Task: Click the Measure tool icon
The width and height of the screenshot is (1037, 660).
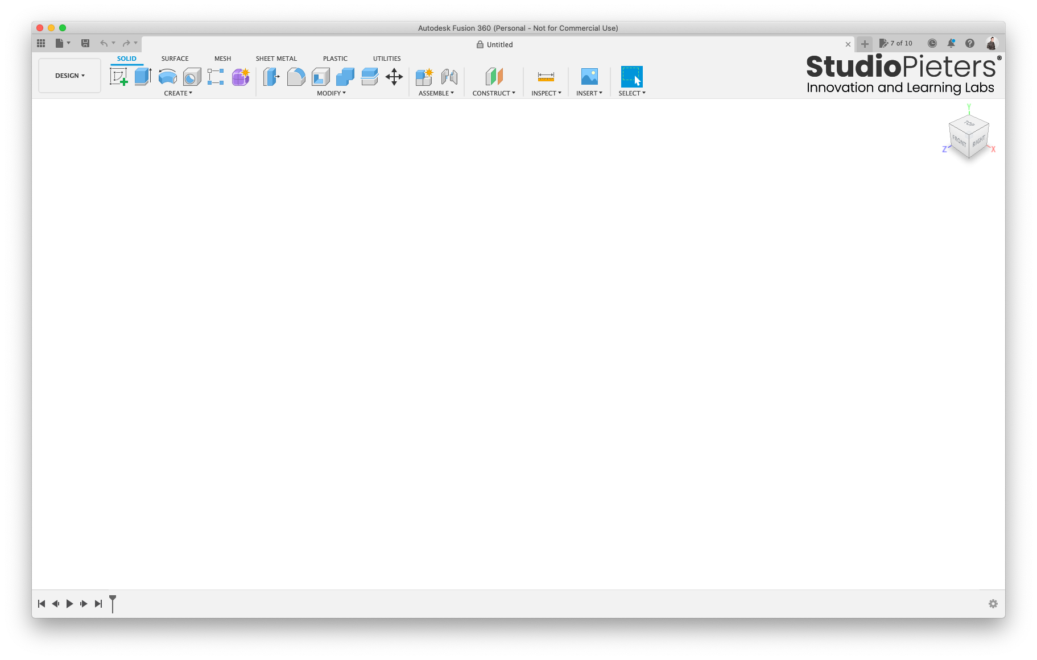Action: tap(546, 77)
